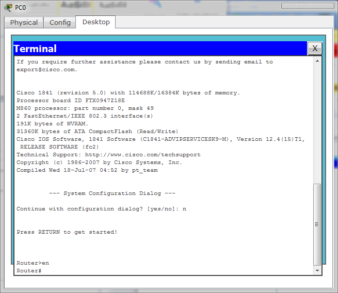This screenshot has height=293, width=338.
Task: Click 'Cisco 1841 (revision 5.0)' line
Action: 128,93
